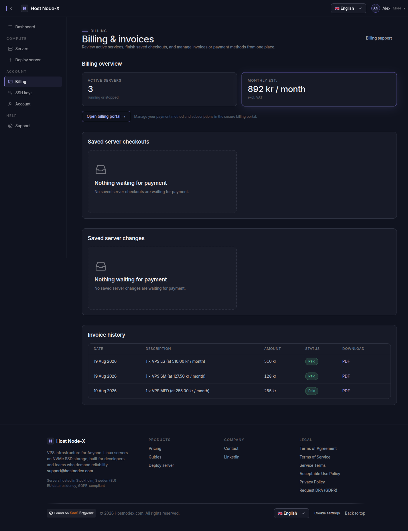Download PDF for the VPS MED invoice
408x531 pixels.
pyautogui.click(x=346, y=391)
